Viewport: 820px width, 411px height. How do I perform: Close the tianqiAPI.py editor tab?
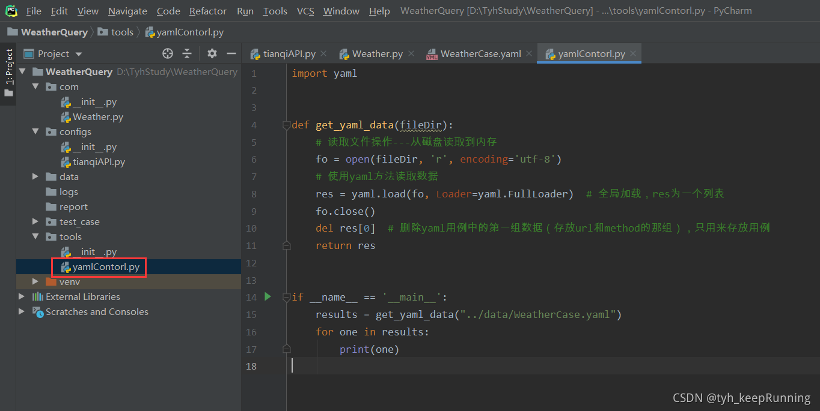(x=323, y=53)
